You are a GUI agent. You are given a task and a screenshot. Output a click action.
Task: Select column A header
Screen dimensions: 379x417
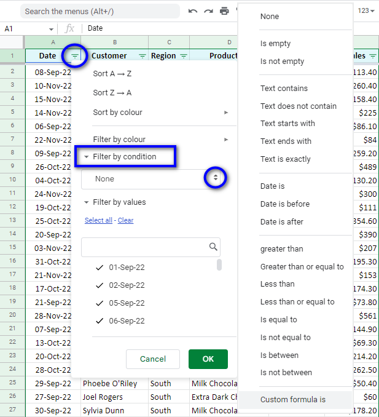(53, 42)
